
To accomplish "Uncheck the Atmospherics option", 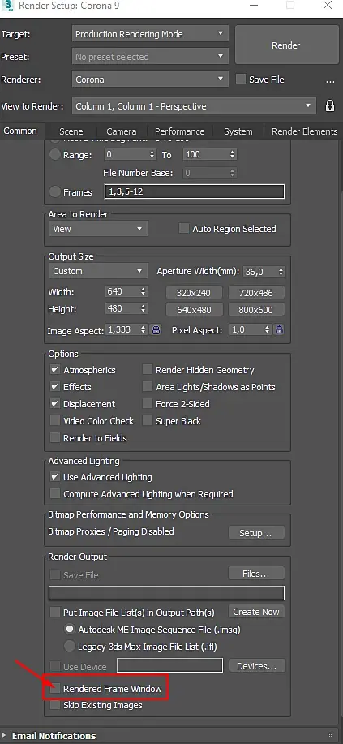I will (55, 370).
